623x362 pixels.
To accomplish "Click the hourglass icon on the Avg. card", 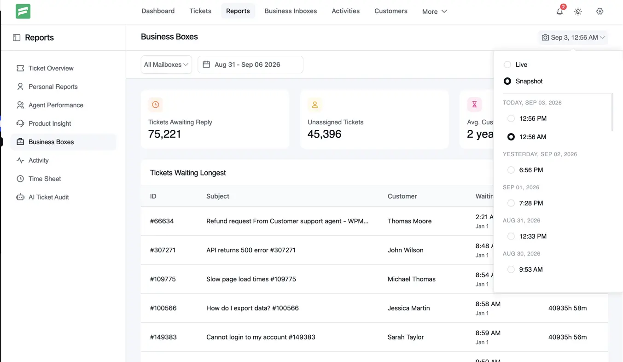I will point(474,105).
